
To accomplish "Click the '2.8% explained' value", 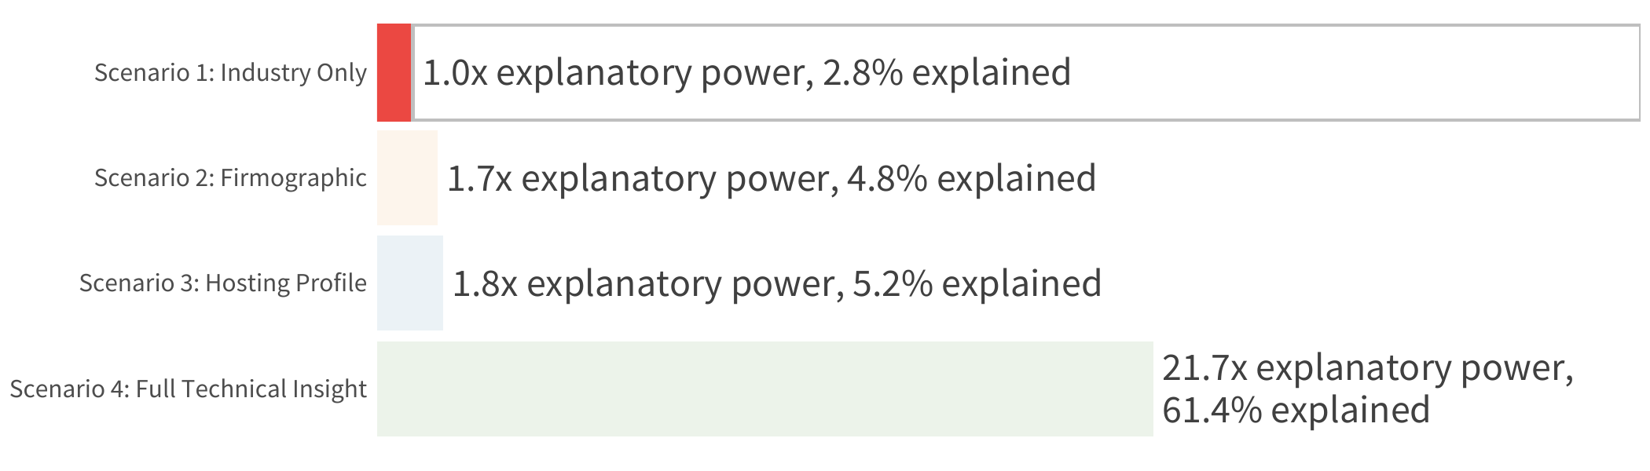I will tap(947, 72).
